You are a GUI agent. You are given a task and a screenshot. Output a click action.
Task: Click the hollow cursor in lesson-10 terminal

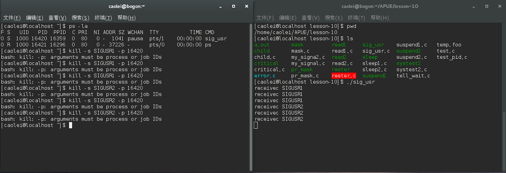coord(256,125)
